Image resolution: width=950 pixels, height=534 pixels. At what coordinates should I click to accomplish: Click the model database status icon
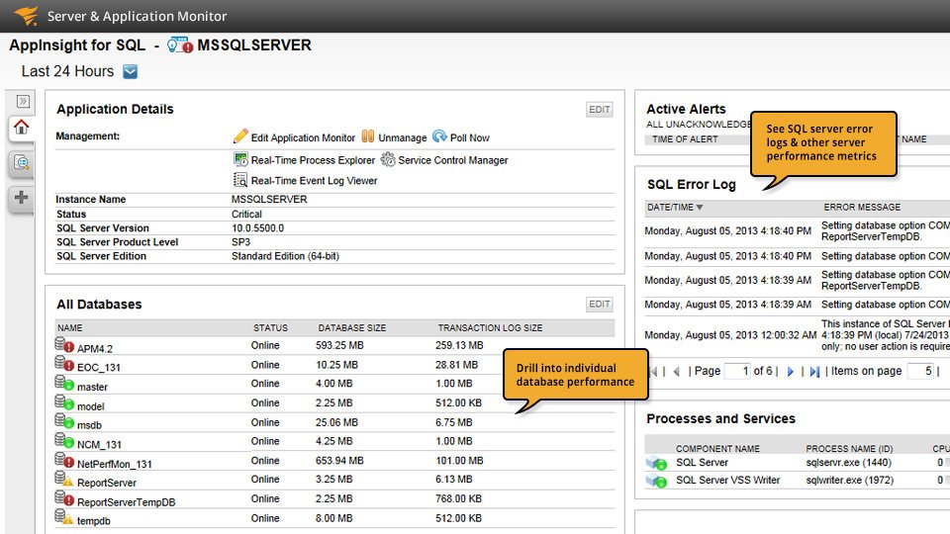[64, 402]
